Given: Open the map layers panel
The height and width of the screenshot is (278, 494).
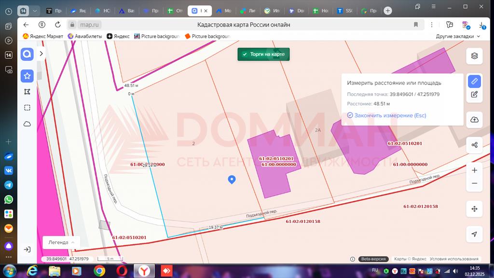Looking at the screenshot, I should pyautogui.click(x=474, y=56).
